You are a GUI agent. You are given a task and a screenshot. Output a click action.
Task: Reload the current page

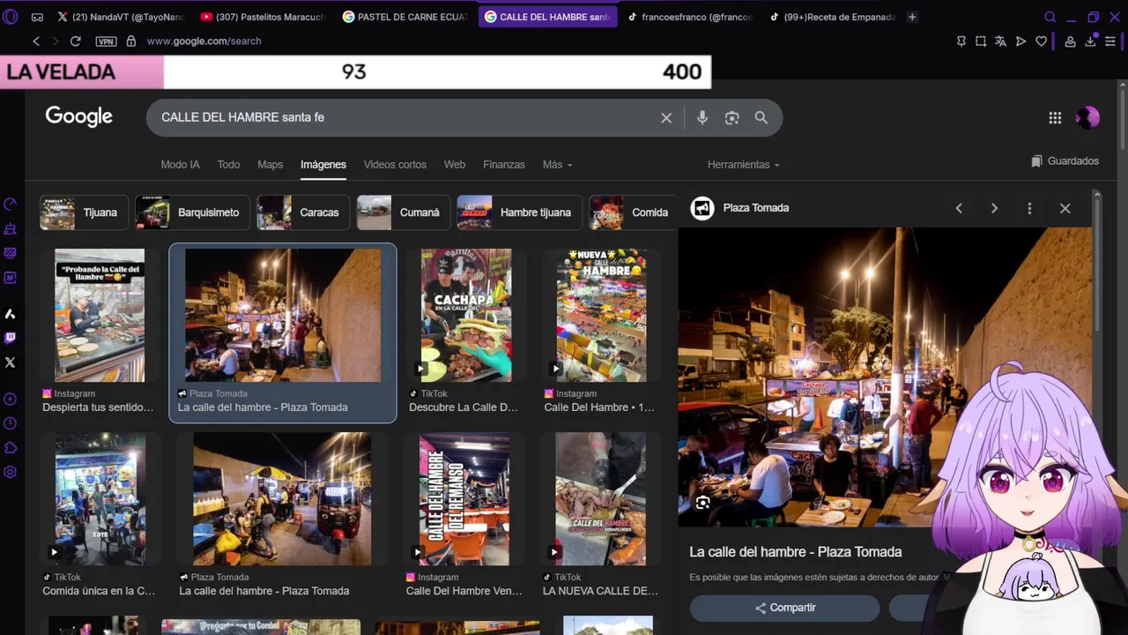76,41
